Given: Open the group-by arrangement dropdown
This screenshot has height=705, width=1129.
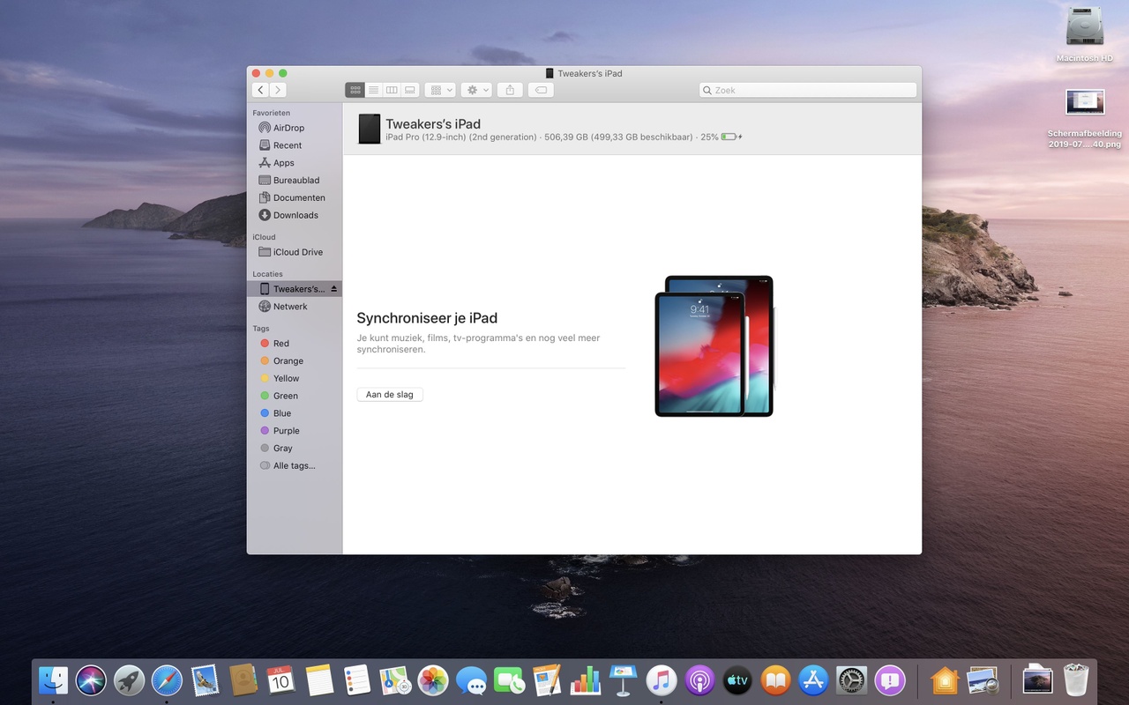Looking at the screenshot, I should click(440, 90).
